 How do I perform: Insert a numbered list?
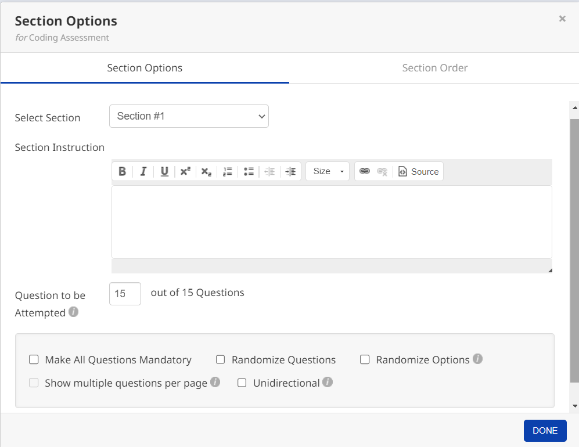[x=228, y=172]
